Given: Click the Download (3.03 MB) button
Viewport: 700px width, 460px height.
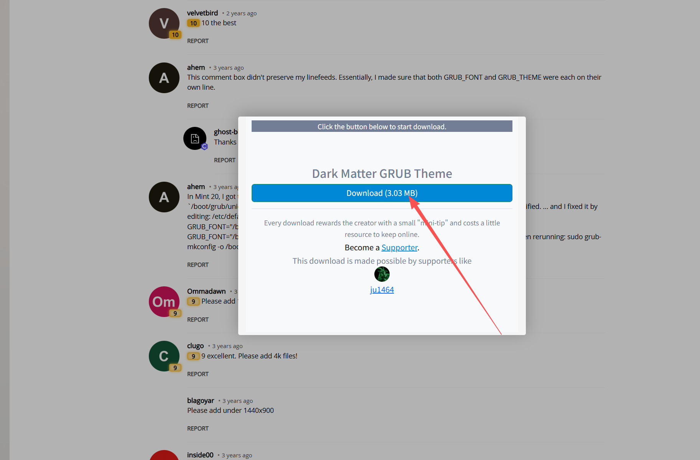Looking at the screenshot, I should pyautogui.click(x=381, y=193).
